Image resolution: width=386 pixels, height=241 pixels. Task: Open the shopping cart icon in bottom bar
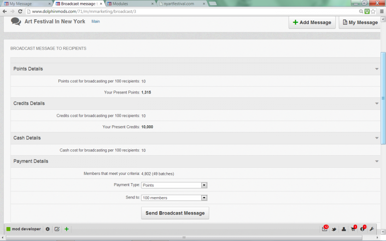click(x=354, y=228)
